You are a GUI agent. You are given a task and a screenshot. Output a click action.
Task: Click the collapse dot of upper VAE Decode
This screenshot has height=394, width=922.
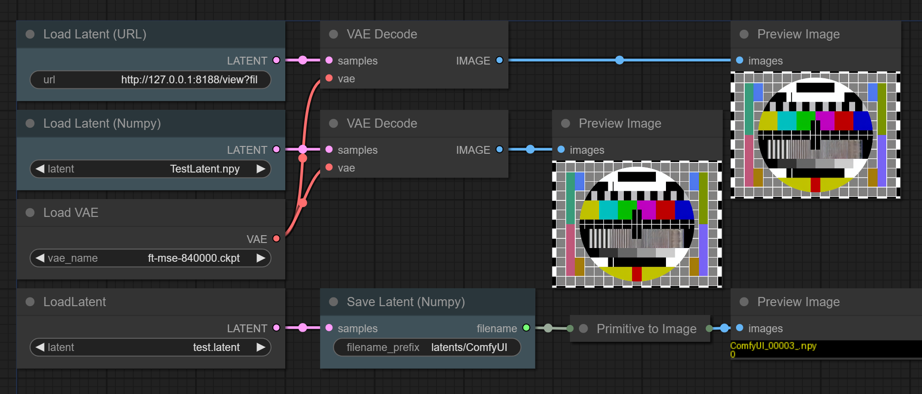point(333,34)
